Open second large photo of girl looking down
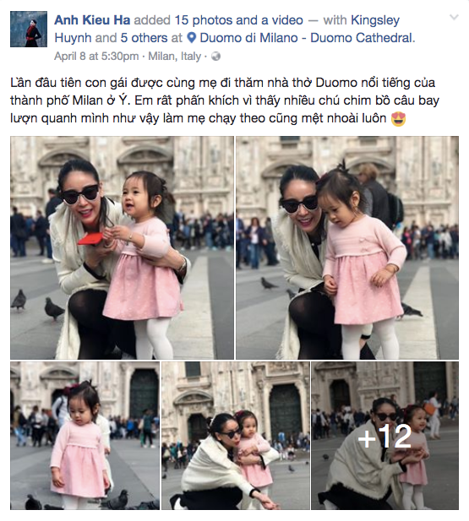 pos(347,247)
